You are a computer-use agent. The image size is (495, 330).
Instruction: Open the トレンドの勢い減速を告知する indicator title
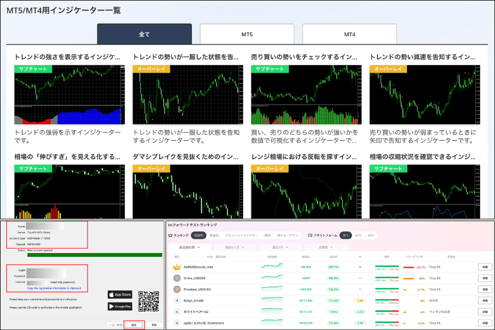point(422,57)
